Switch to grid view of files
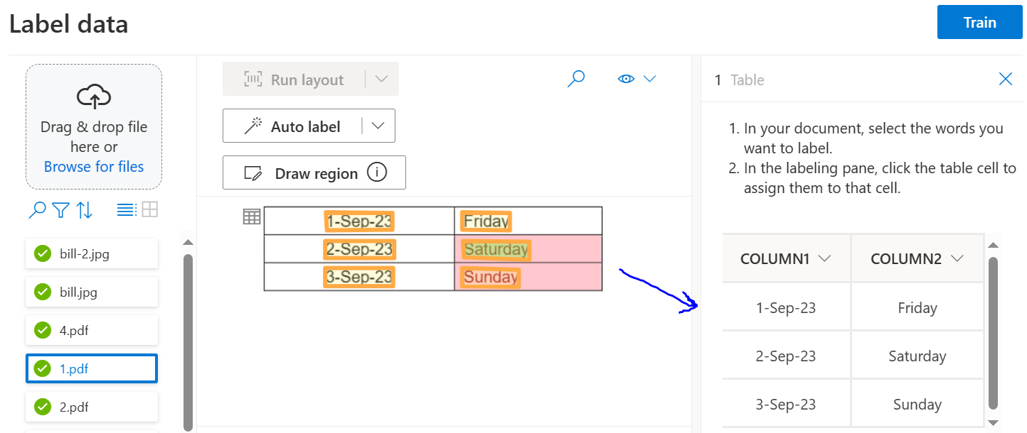 148,209
